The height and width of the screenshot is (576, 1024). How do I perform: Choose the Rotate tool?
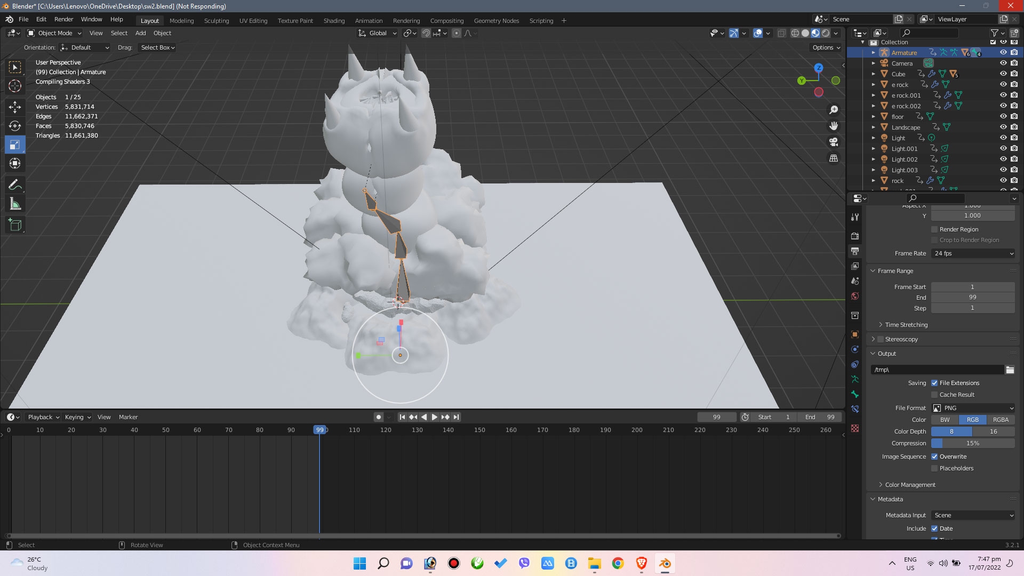[x=15, y=126]
